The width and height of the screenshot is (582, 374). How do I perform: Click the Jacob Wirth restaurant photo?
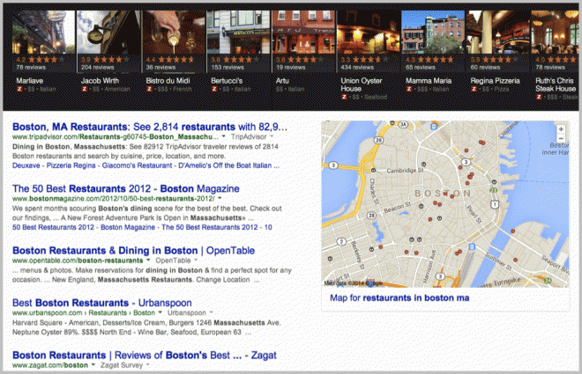click(108, 33)
